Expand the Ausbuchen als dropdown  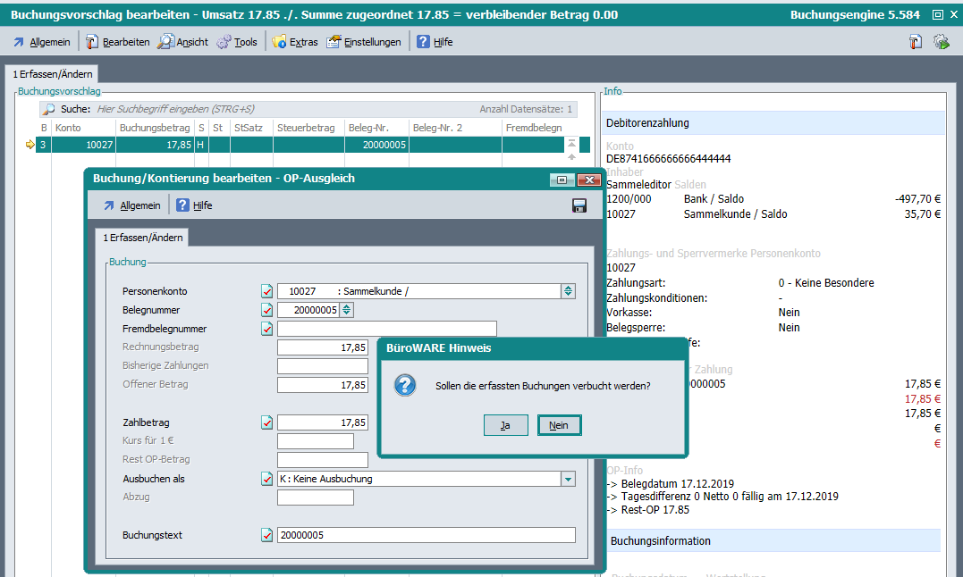[x=568, y=479]
